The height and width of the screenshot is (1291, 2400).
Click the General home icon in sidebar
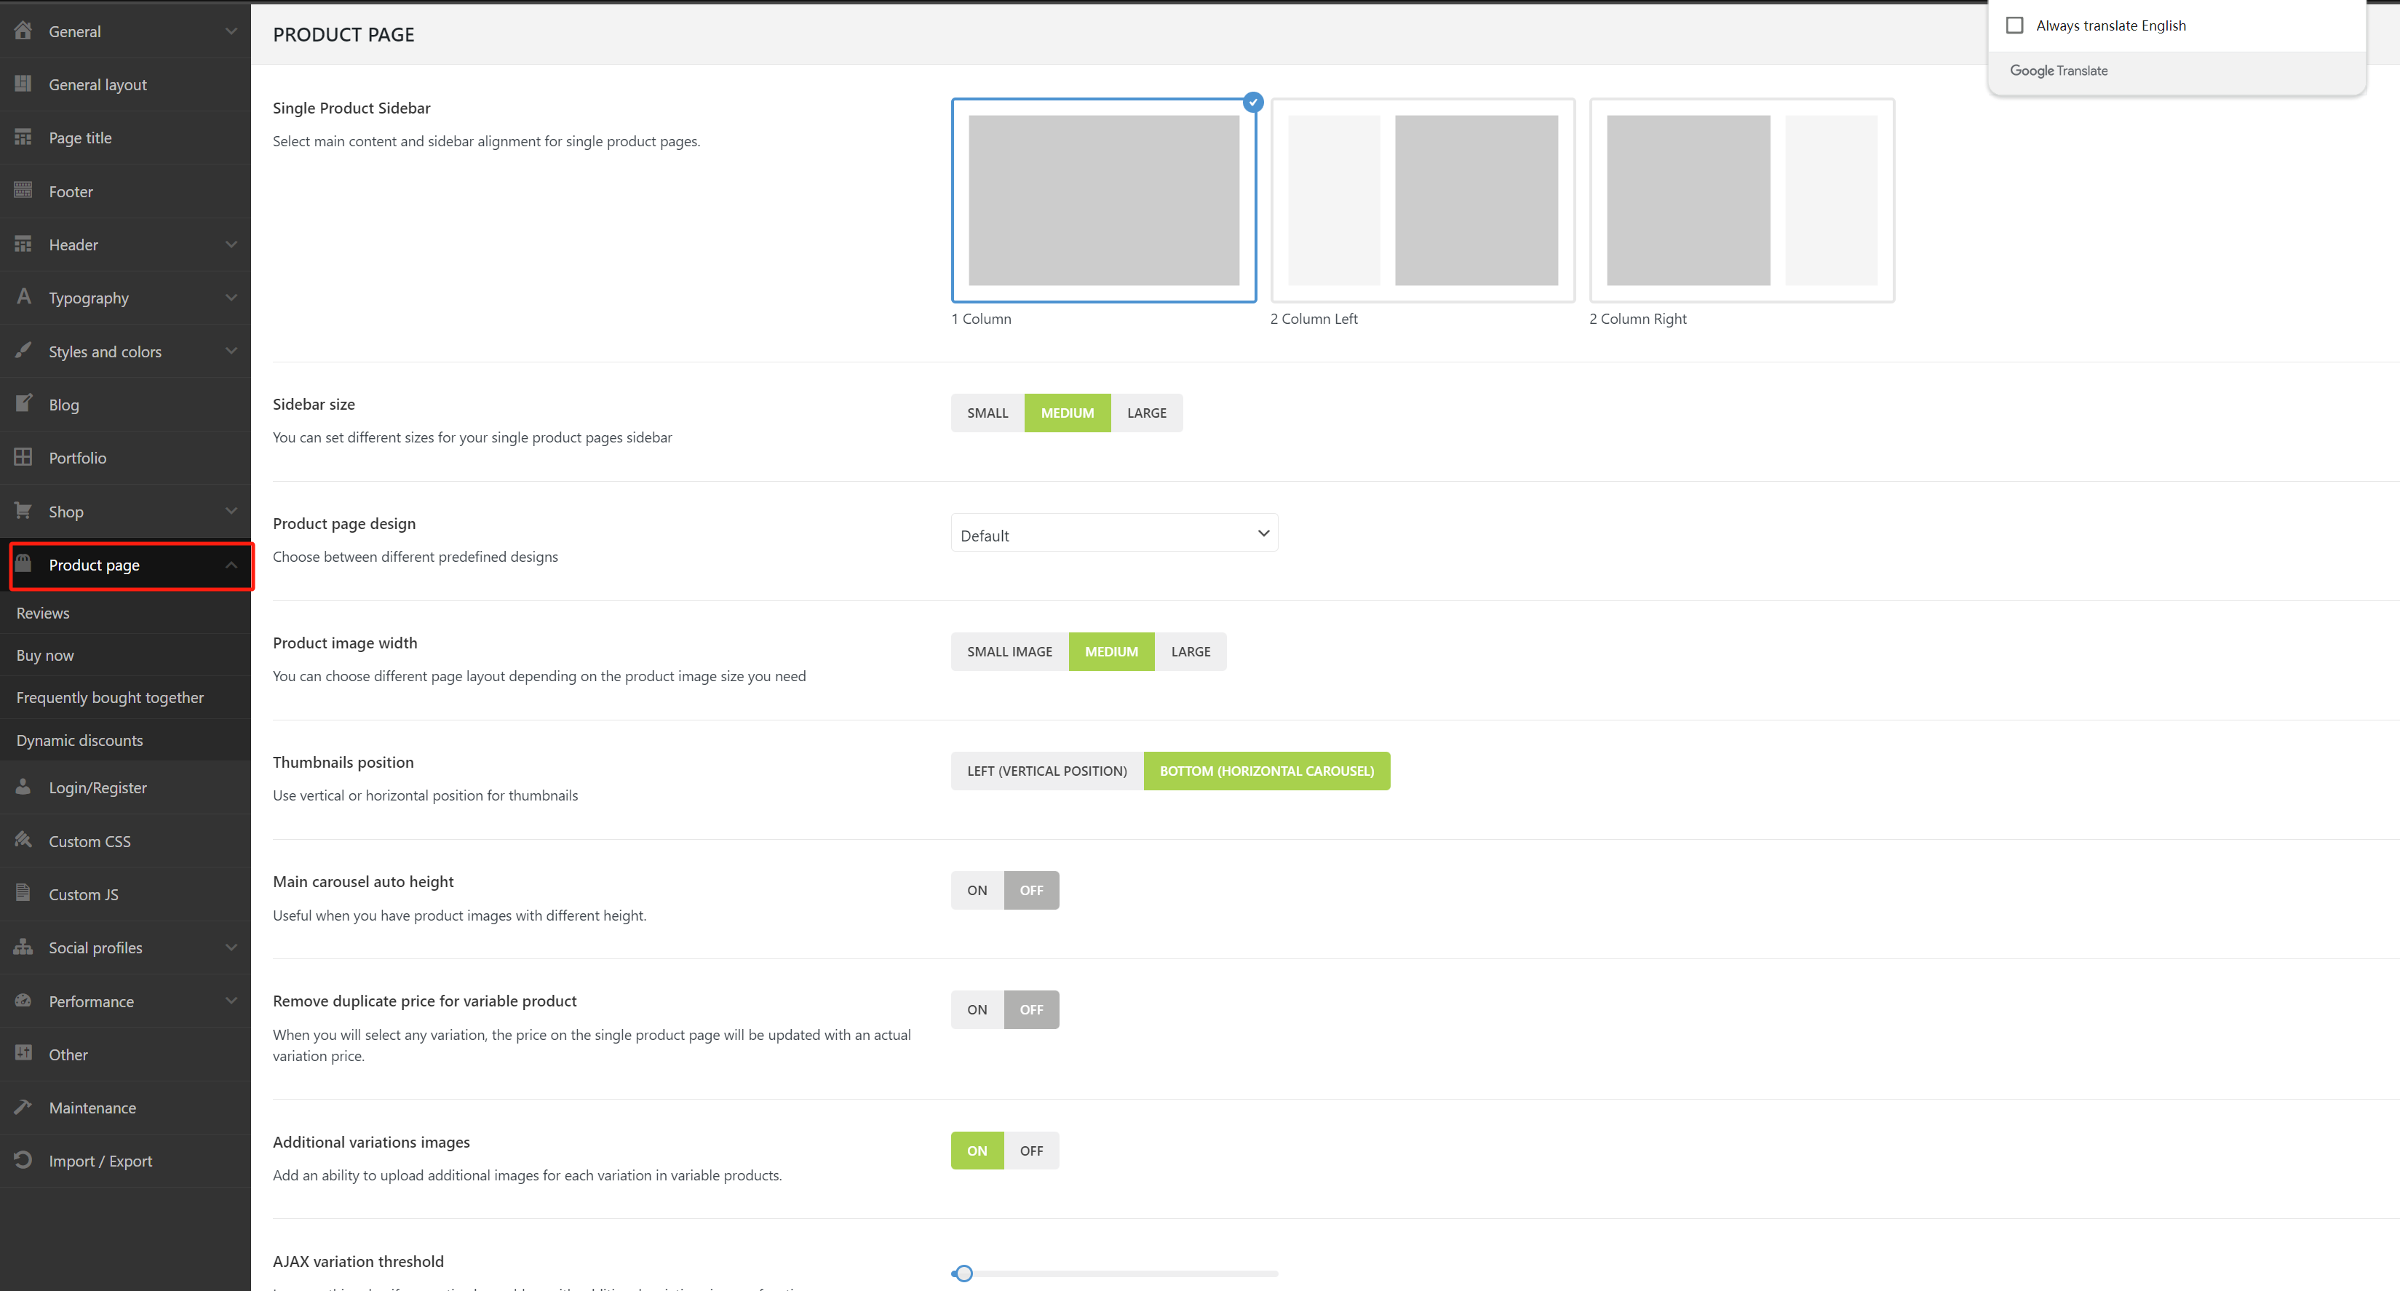click(23, 30)
